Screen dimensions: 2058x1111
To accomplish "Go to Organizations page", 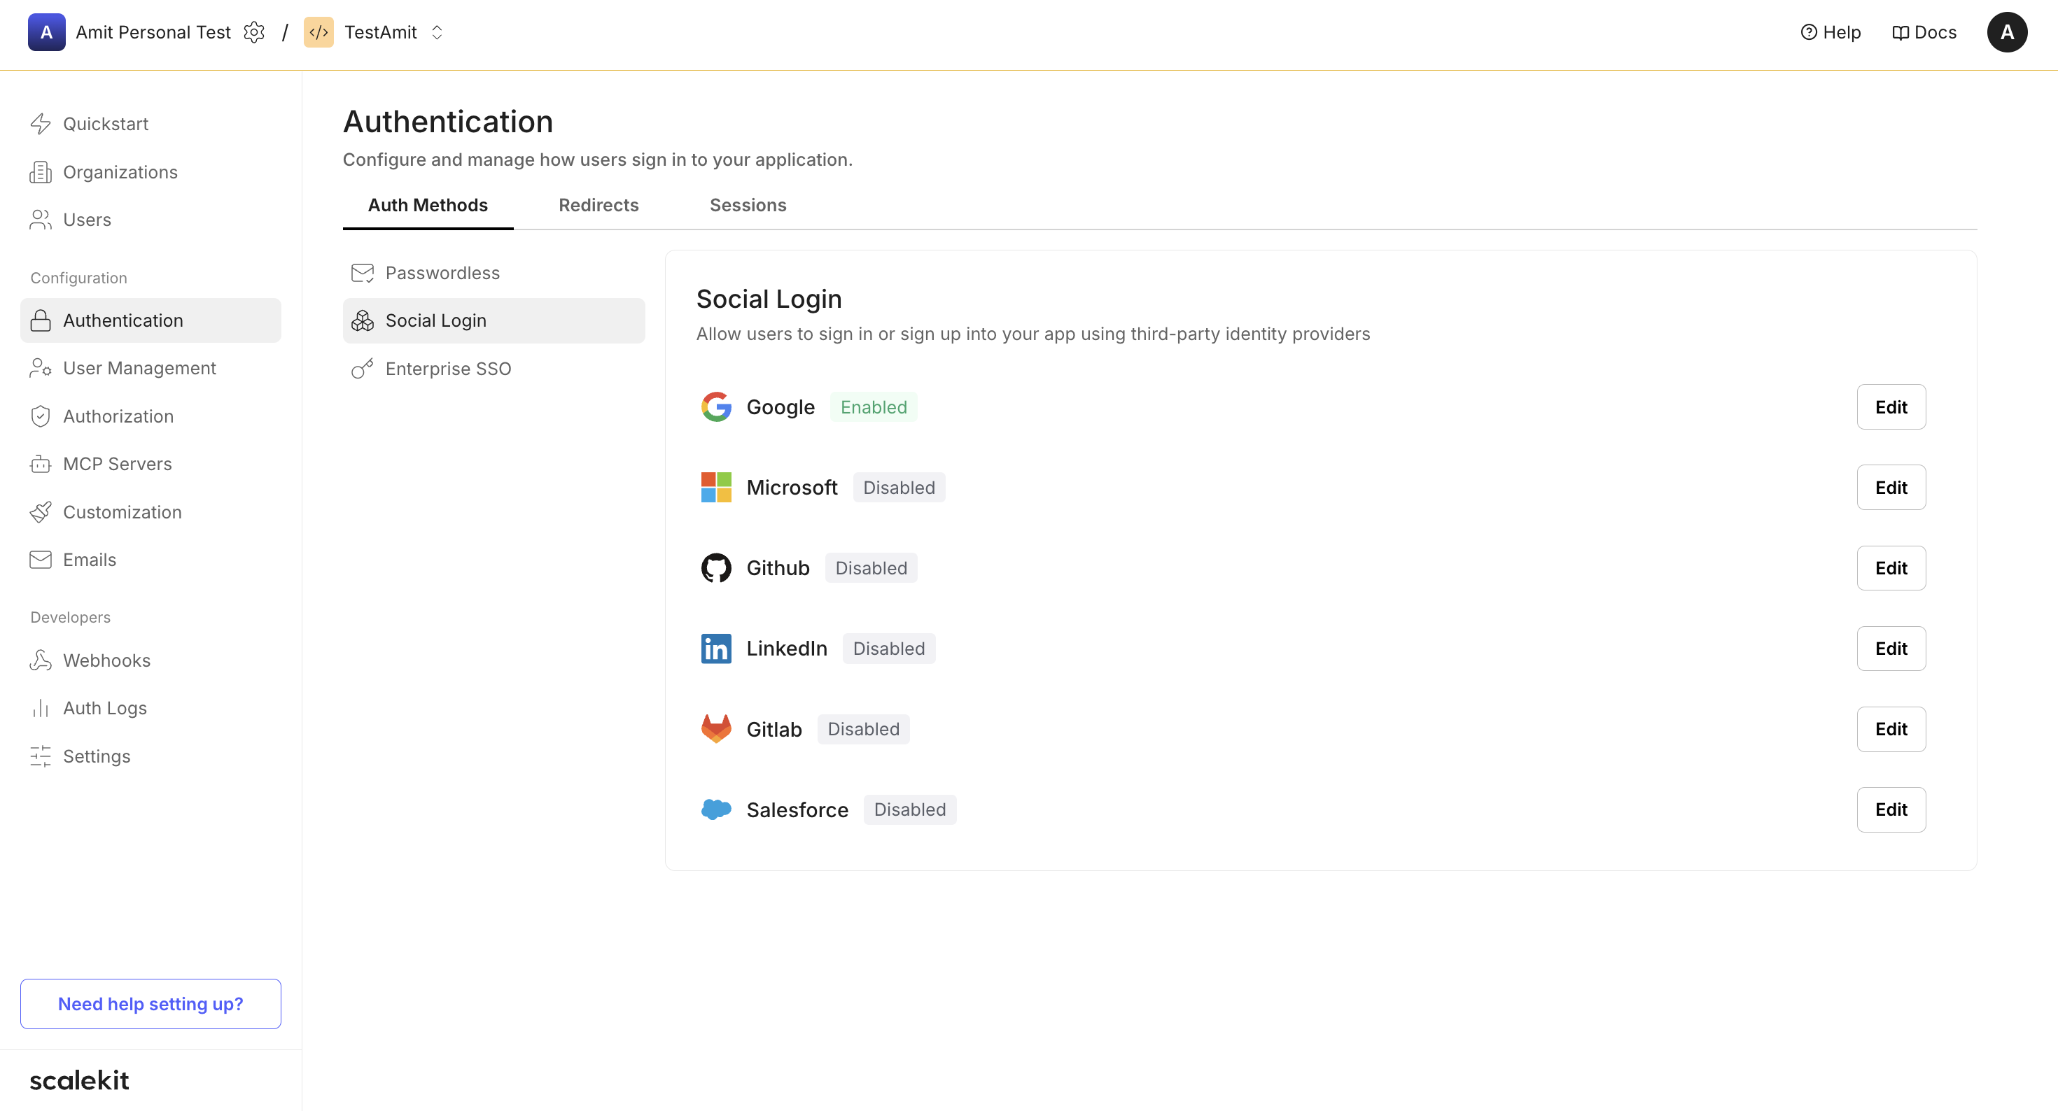I will [x=150, y=171].
